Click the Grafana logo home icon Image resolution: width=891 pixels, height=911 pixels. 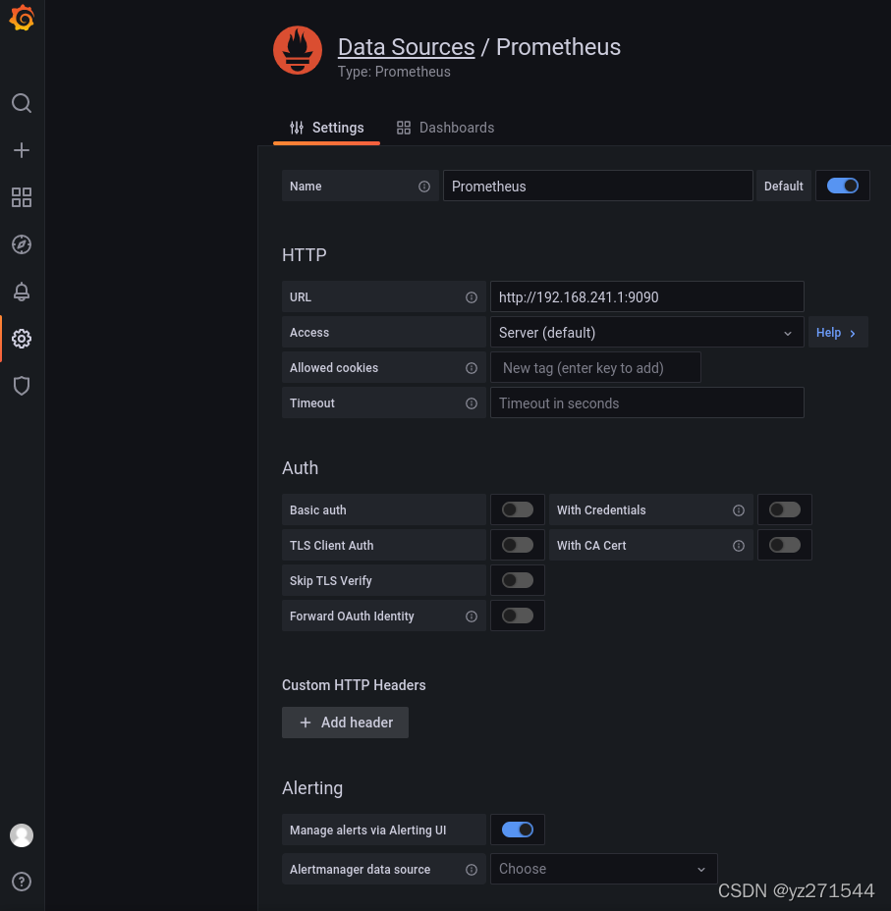tap(22, 19)
